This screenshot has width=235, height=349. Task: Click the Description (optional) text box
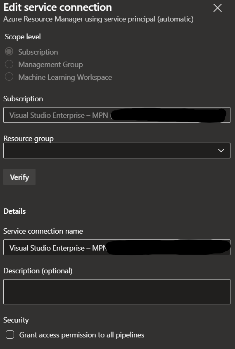(117, 292)
